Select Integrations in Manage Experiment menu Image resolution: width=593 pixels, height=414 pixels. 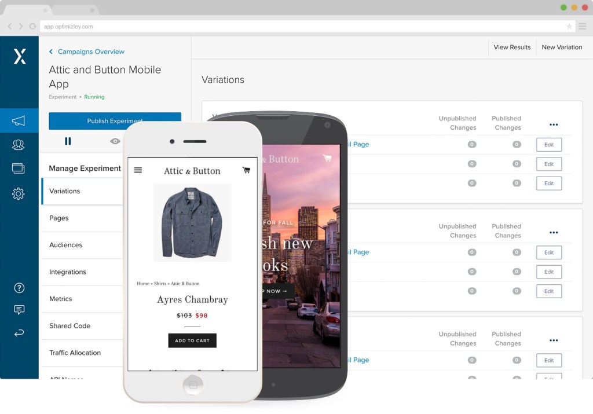82,272
